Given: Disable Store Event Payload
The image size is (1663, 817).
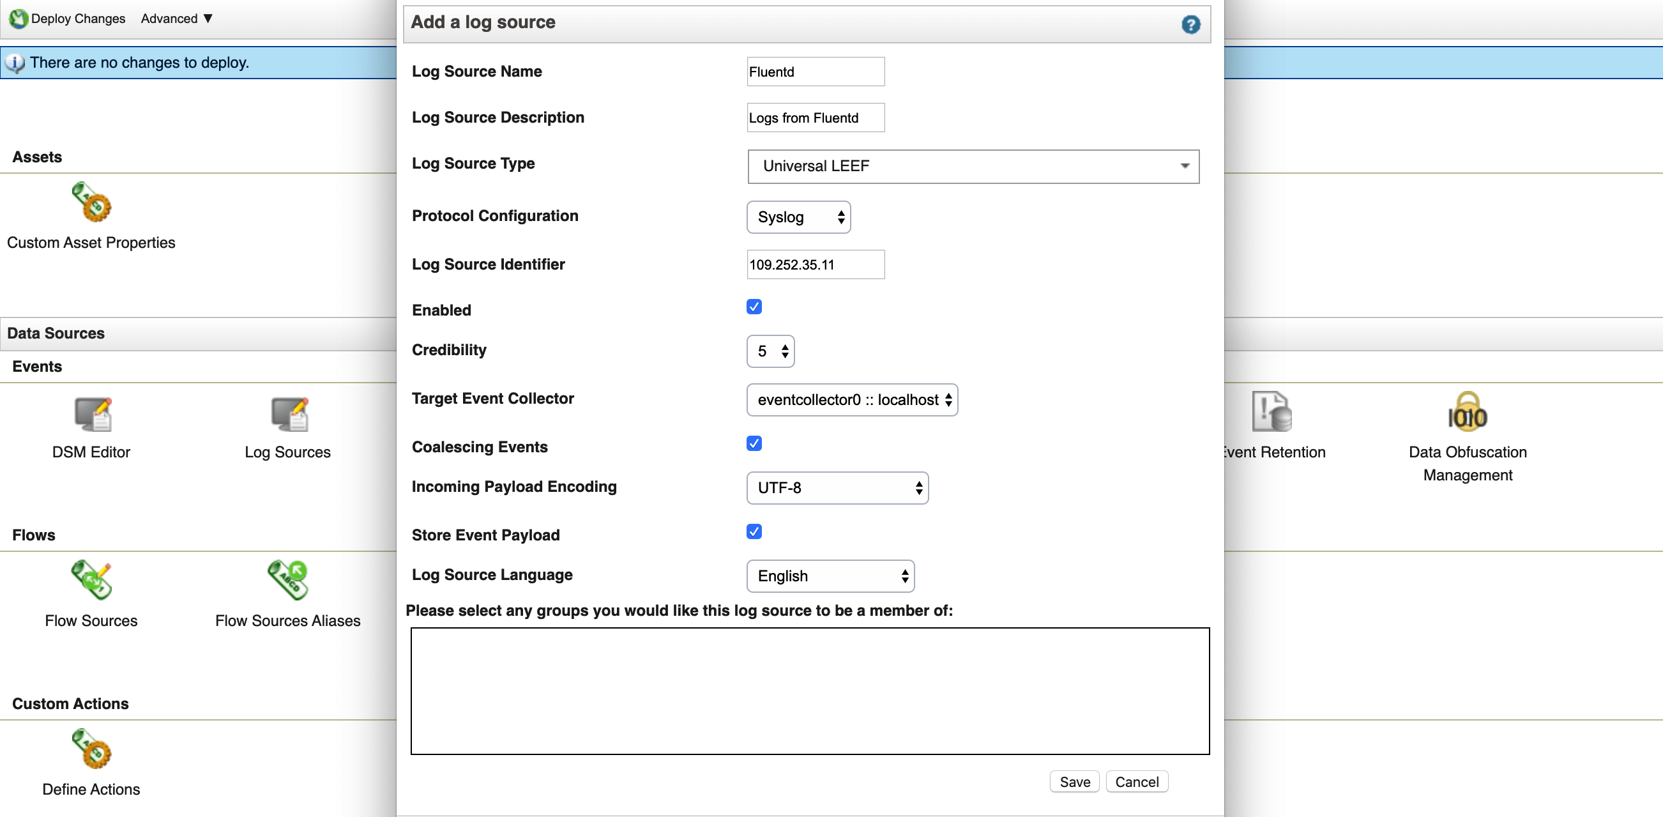Looking at the screenshot, I should coord(754,531).
